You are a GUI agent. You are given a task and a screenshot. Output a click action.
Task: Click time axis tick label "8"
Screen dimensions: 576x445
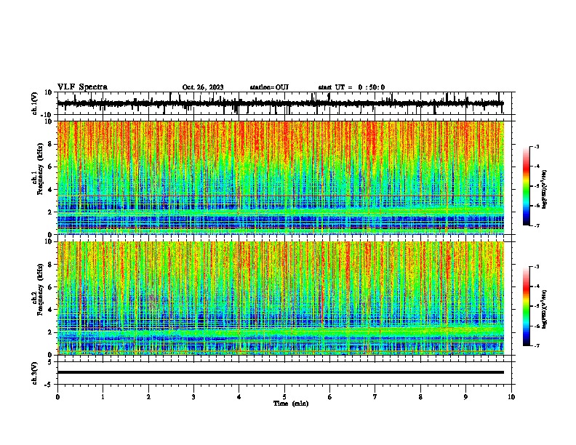pos(420,397)
